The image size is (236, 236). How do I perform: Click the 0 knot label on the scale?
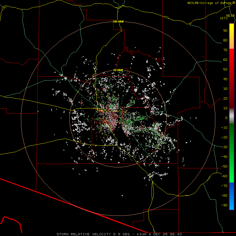tap(226, 118)
